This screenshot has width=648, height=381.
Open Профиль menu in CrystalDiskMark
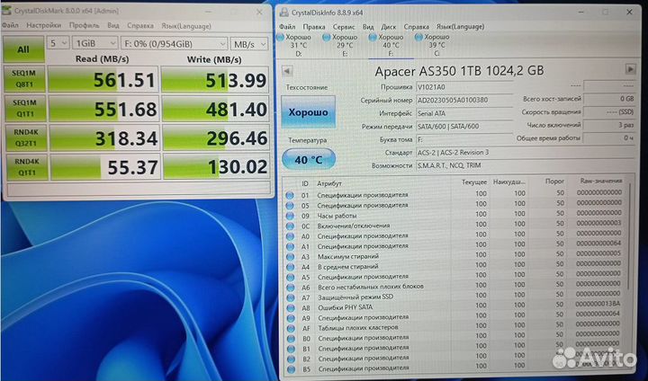(84, 25)
